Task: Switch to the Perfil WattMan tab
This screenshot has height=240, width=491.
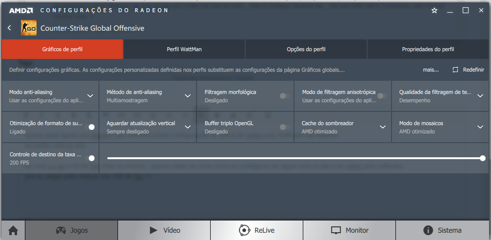Action: click(x=184, y=49)
